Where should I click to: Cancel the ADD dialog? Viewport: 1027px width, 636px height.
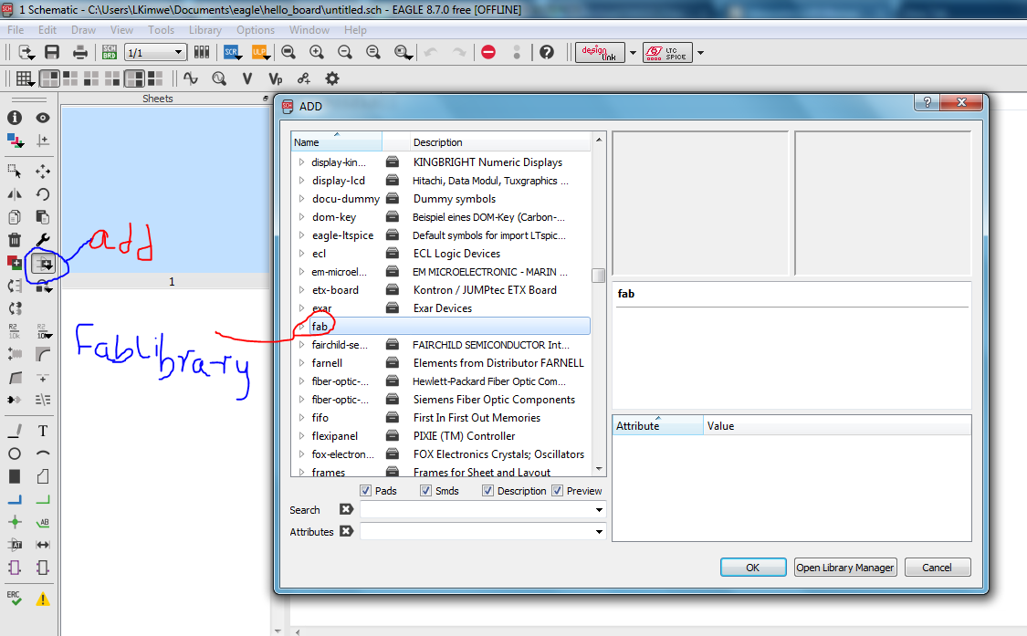[x=938, y=568]
